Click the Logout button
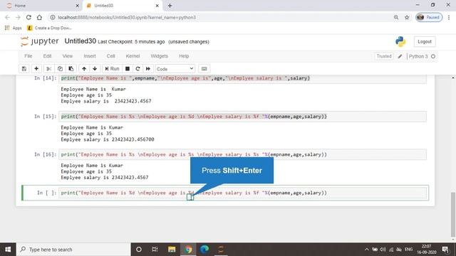The width and height of the screenshot is (456, 256). click(x=425, y=42)
